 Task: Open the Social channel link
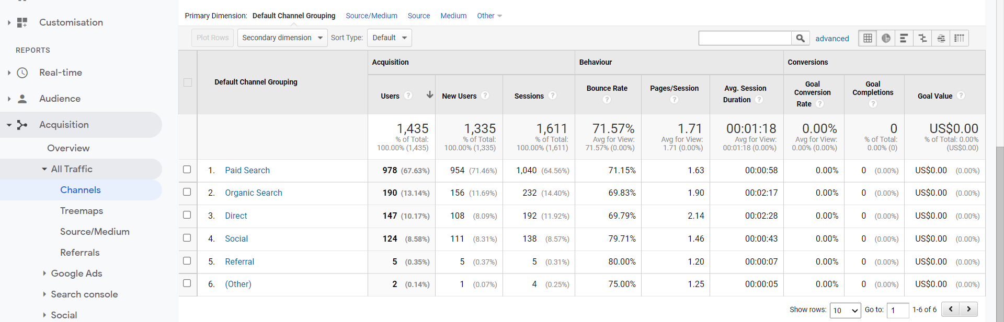point(236,238)
